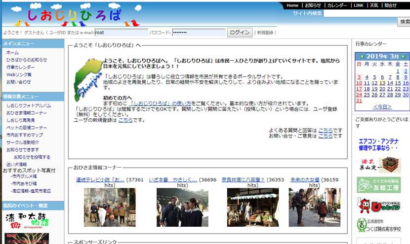Open 問合せ in top navigation bar

390,5
